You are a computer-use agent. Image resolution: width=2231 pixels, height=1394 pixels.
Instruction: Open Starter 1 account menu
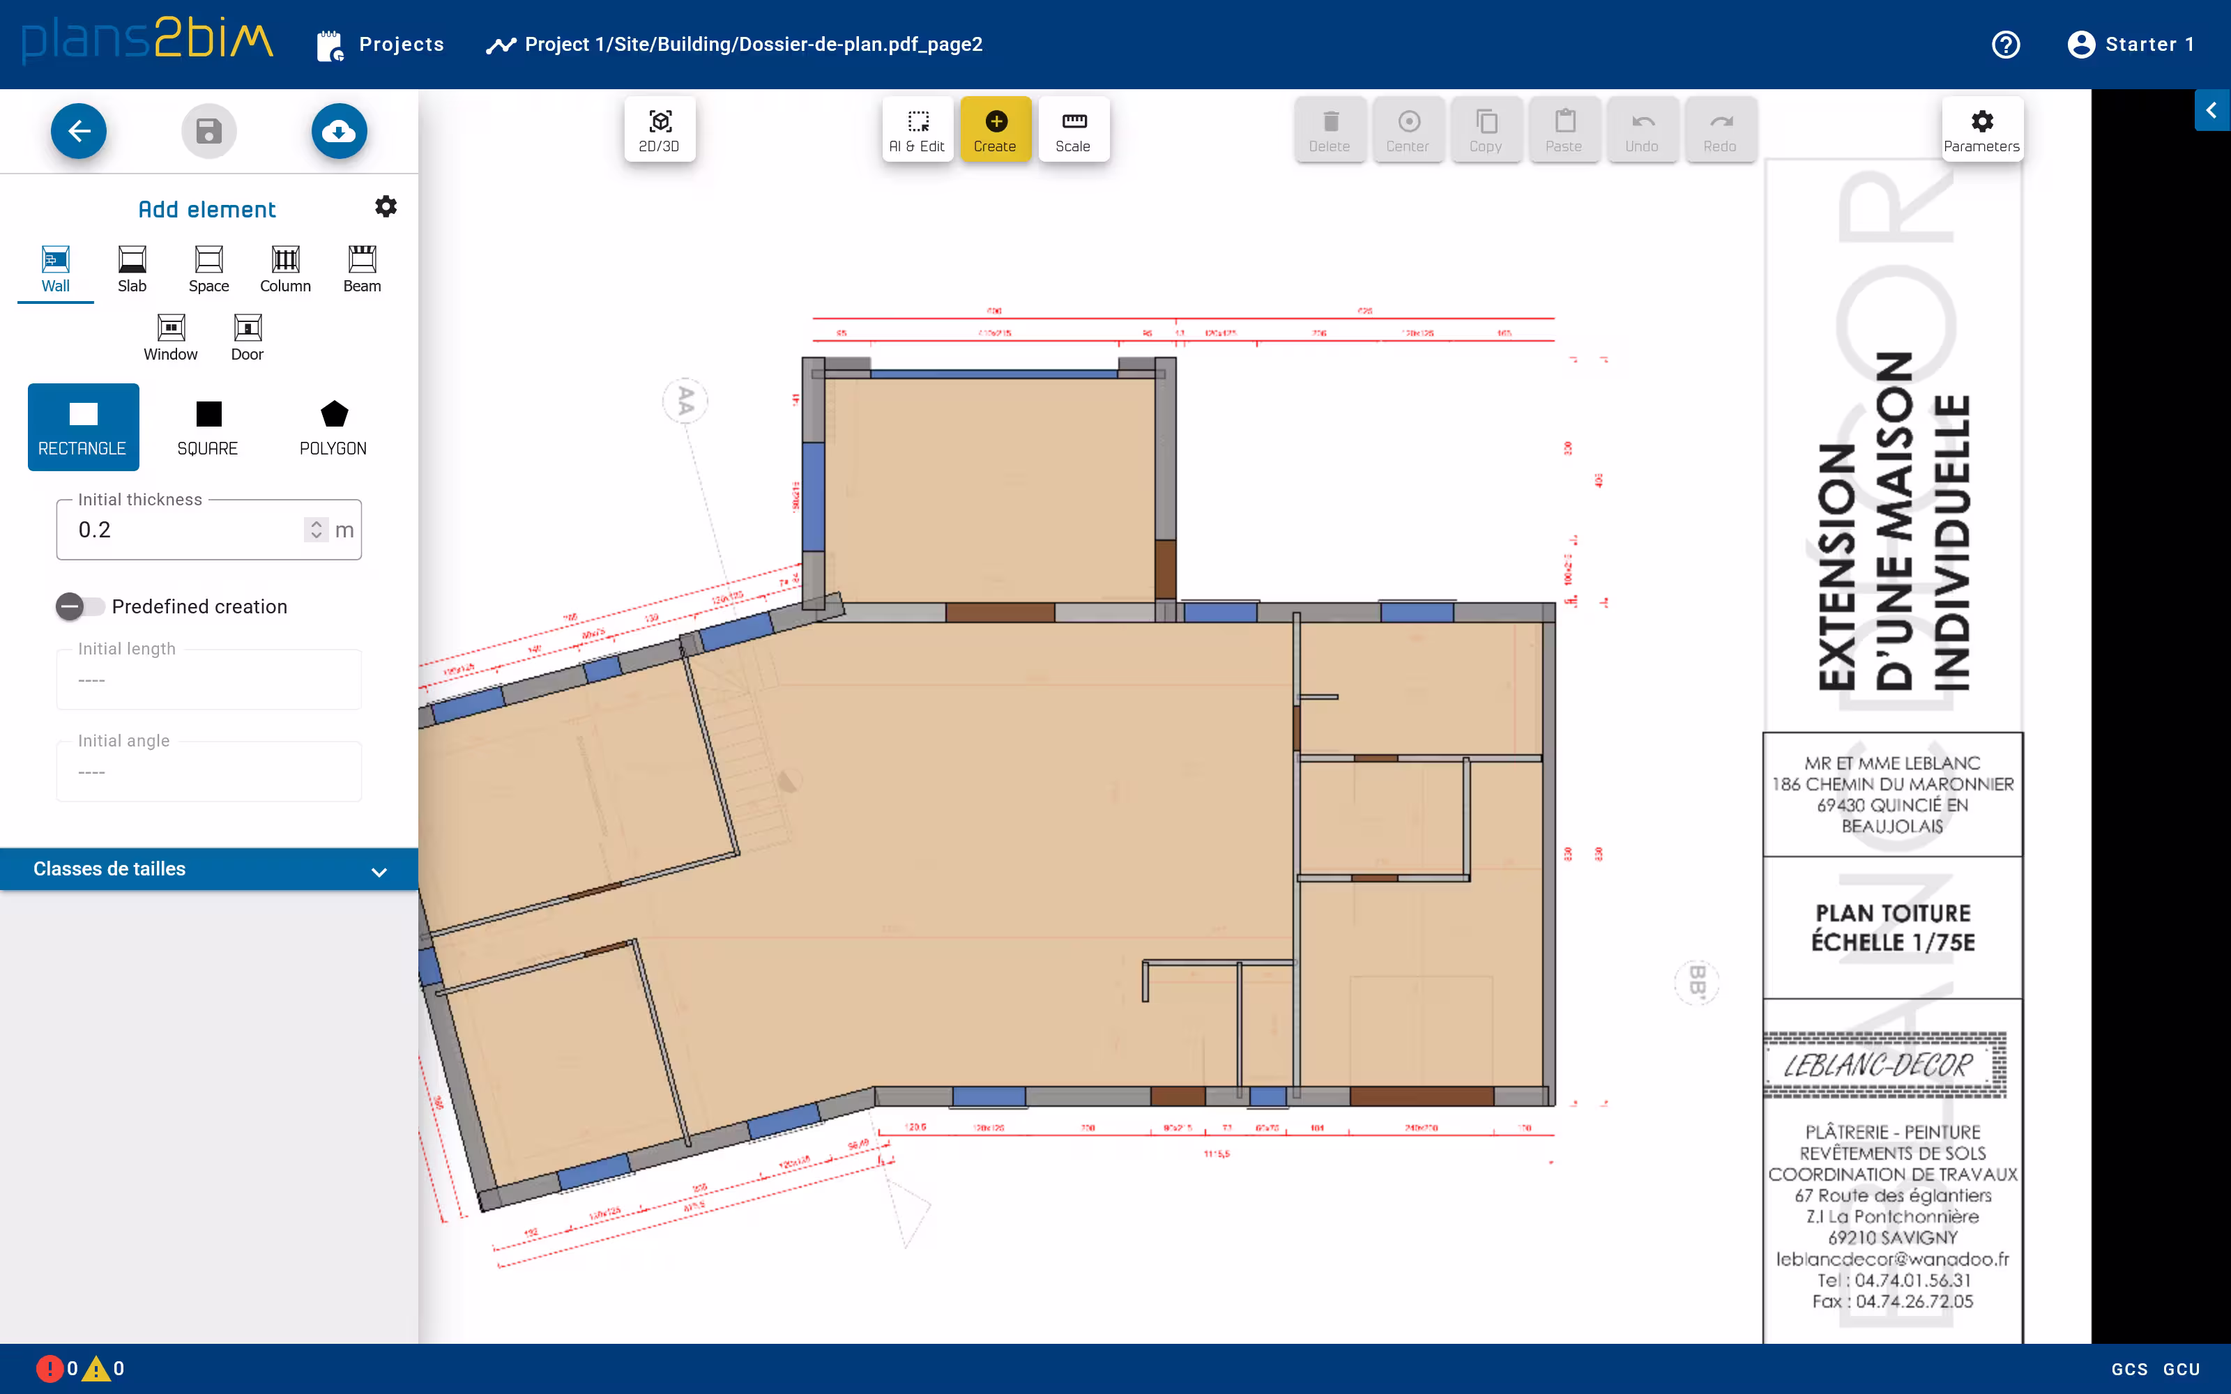point(2131,44)
